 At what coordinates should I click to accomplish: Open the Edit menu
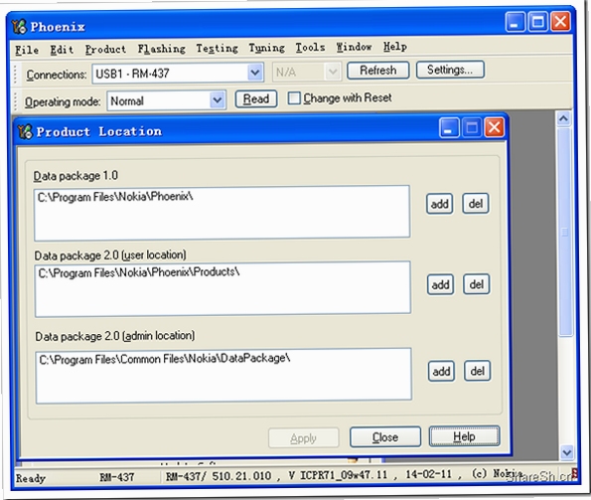[x=62, y=50]
